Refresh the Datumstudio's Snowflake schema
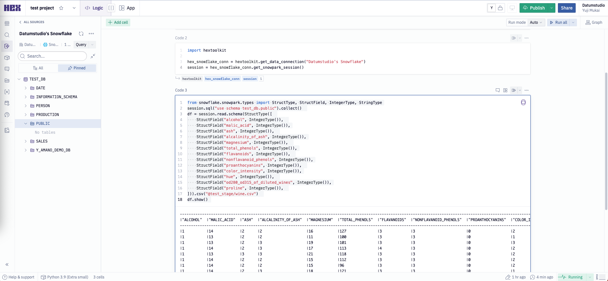Image resolution: width=608 pixels, height=281 pixels. pyautogui.click(x=81, y=34)
